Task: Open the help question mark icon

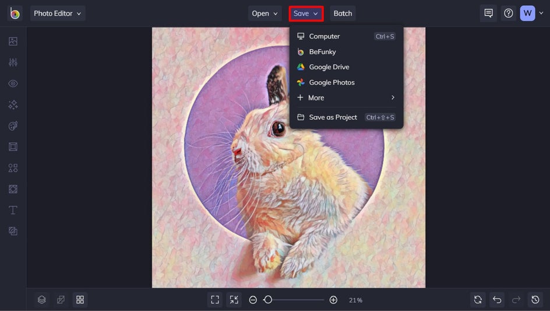Action: click(x=508, y=13)
